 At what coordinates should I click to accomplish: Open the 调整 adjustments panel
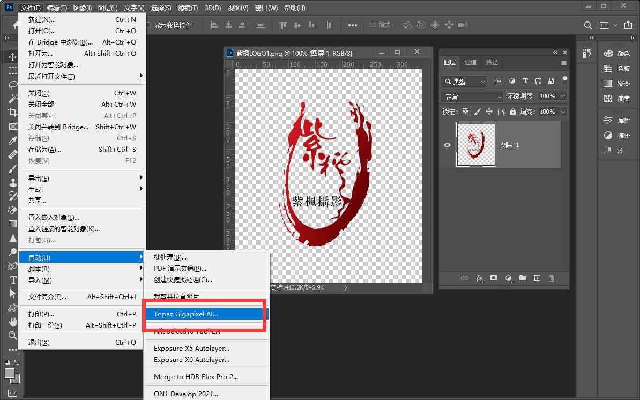pos(617,136)
